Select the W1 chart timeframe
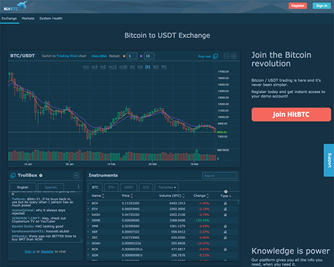This screenshot has width=334, height=267. pos(156,67)
